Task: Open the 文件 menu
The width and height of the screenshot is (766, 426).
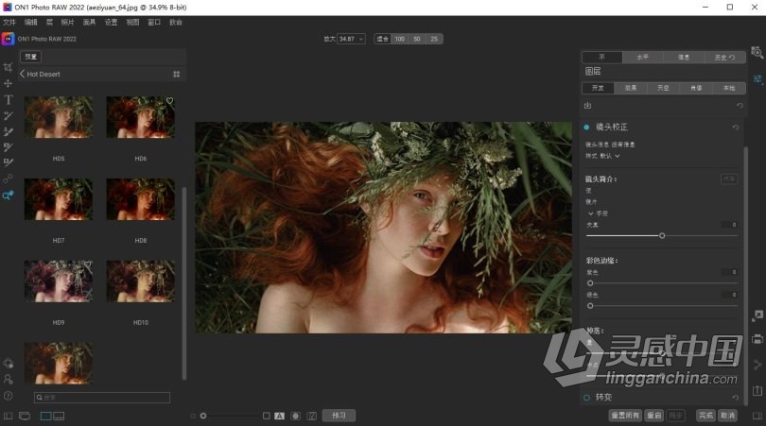Action: pyautogui.click(x=9, y=23)
